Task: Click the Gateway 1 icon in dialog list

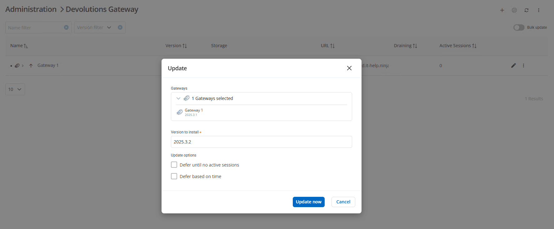Action: 179,112
